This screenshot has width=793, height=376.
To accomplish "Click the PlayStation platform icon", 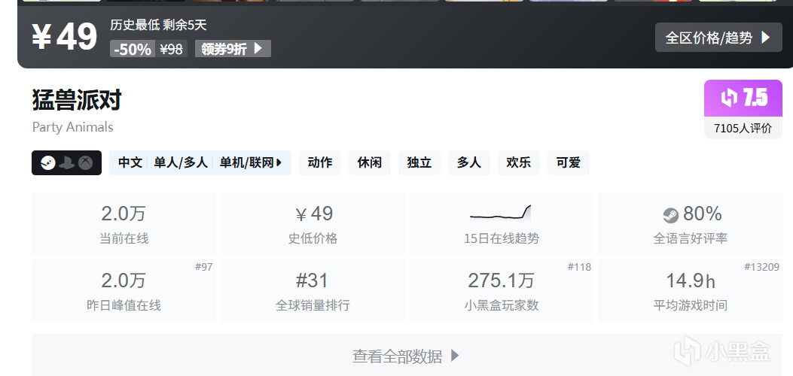I will point(67,163).
